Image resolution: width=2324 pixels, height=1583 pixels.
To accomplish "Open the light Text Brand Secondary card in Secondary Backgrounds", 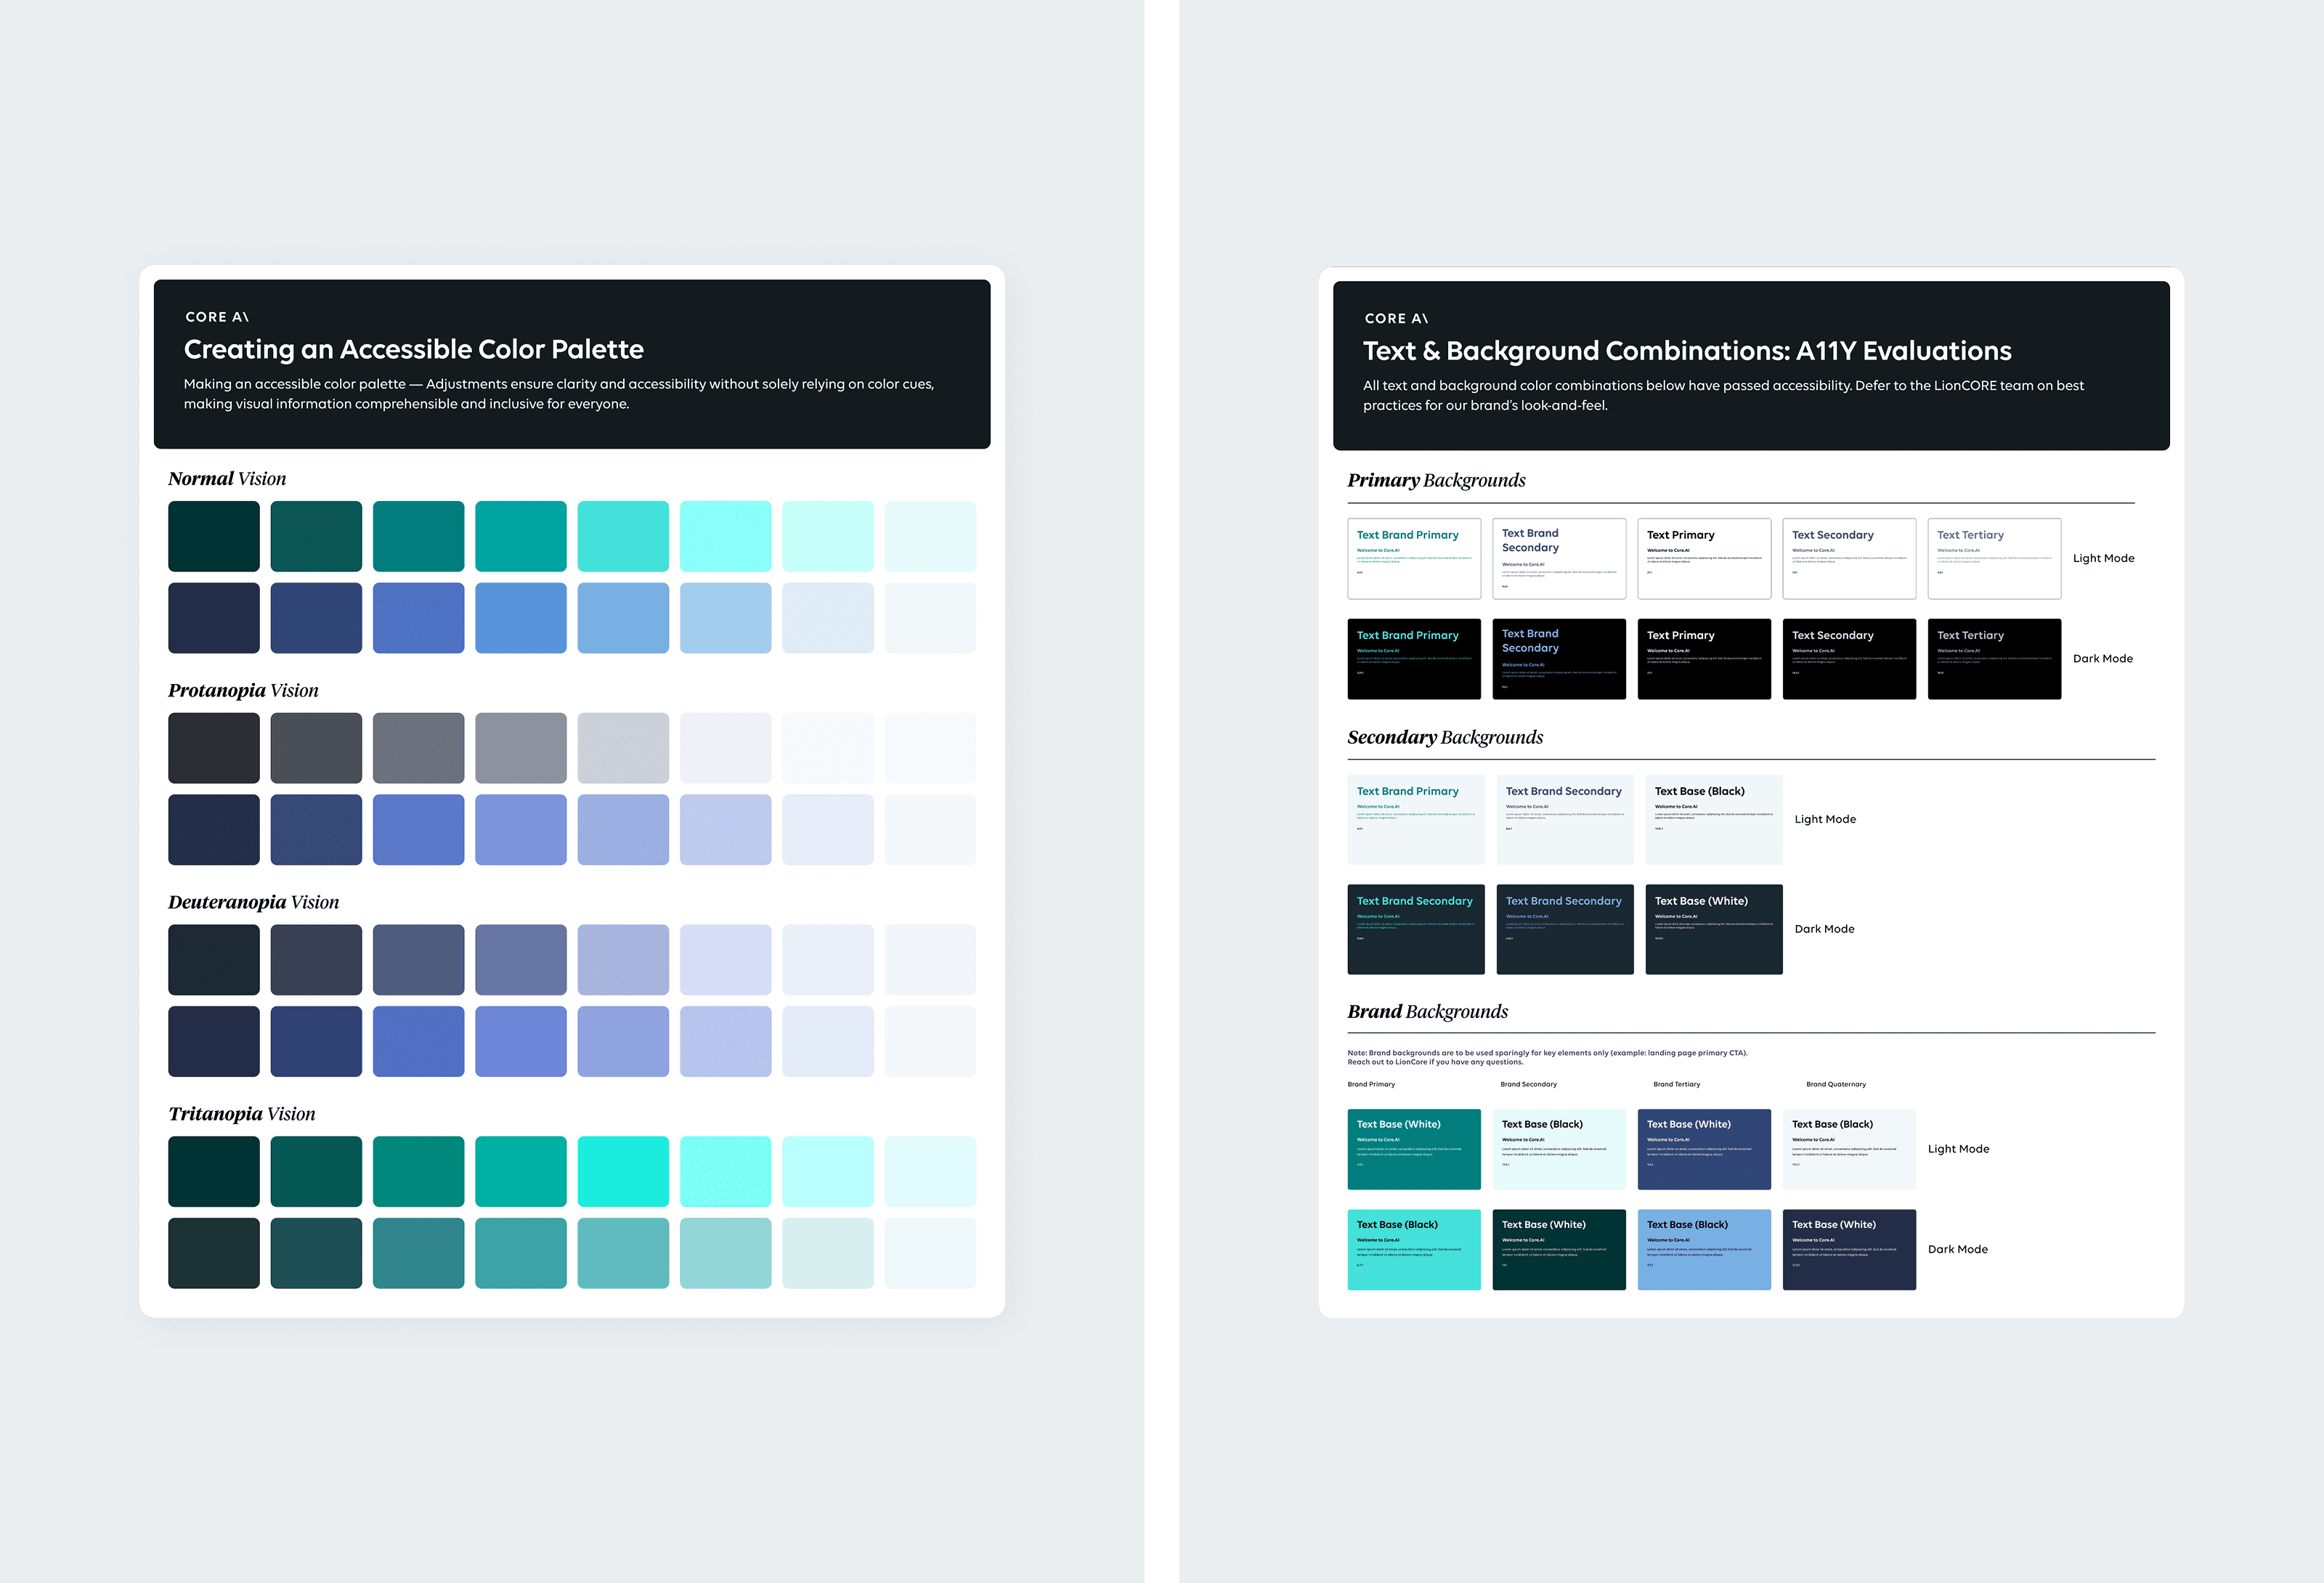I will pos(1565,820).
